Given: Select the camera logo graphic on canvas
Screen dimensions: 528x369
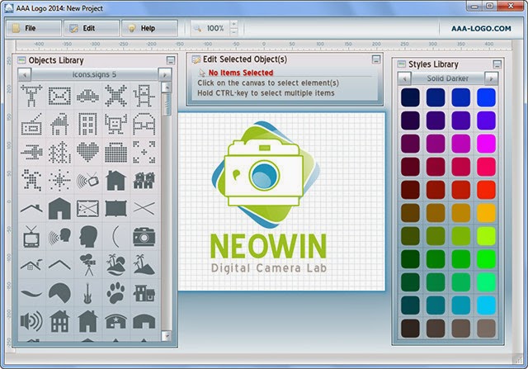Looking at the screenshot, I should 266,174.
